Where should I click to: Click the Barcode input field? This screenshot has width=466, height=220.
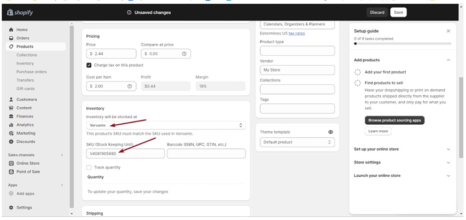(x=206, y=154)
